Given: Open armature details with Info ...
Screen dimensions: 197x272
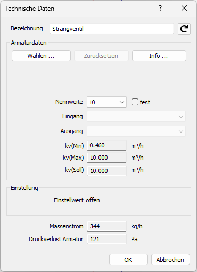Looking at the screenshot, I should pyautogui.click(x=159, y=56).
